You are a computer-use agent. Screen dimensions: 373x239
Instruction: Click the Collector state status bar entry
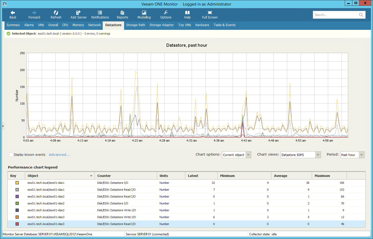coord(263,234)
